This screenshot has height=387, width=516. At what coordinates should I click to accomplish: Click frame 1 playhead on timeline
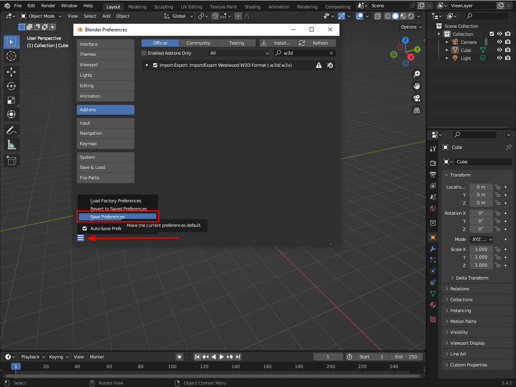click(16, 366)
